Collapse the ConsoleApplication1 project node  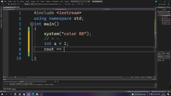pyautogui.click(x=159, y=15)
